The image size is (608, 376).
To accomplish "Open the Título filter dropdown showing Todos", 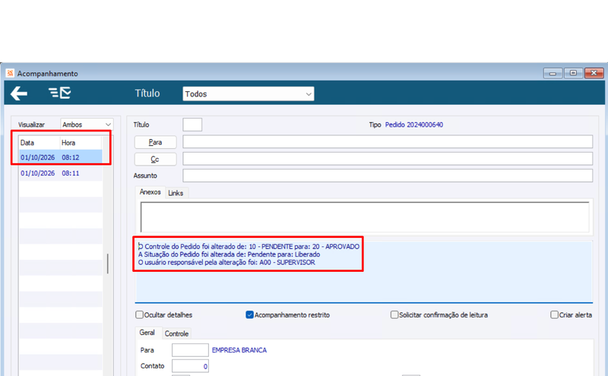I will tap(249, 93).
